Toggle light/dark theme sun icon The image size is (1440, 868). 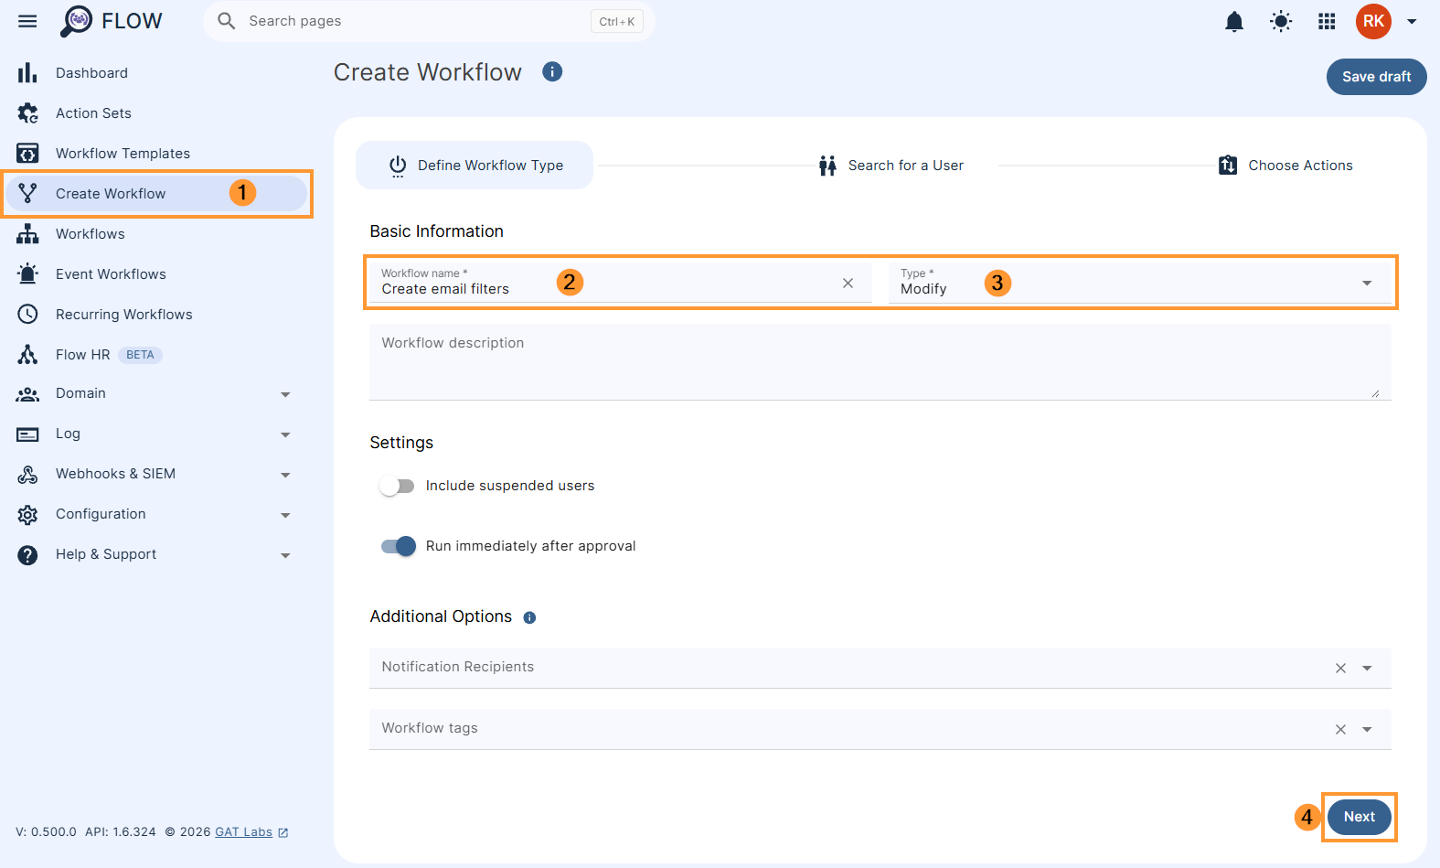[1281, 21]
